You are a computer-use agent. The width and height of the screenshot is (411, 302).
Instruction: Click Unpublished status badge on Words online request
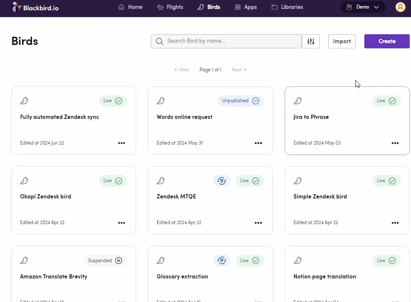241,101
